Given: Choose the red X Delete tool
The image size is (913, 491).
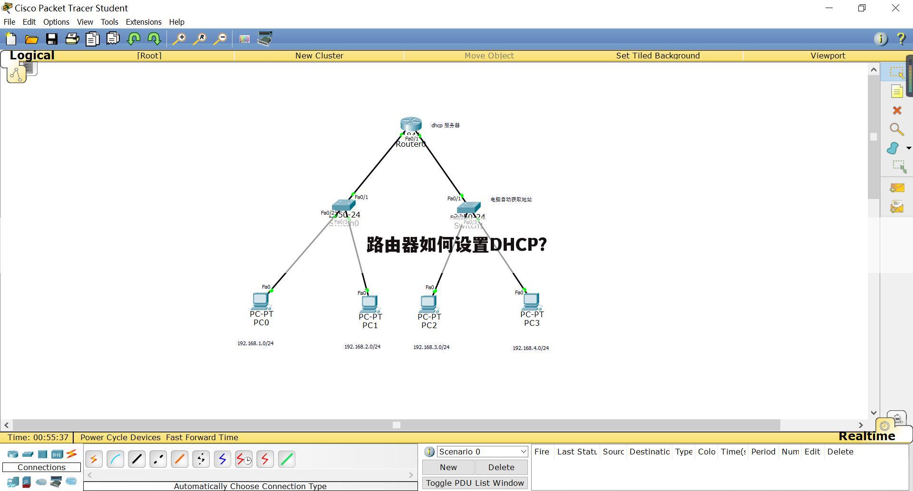Looking at the screenshot, I should (x=897, y=110).
